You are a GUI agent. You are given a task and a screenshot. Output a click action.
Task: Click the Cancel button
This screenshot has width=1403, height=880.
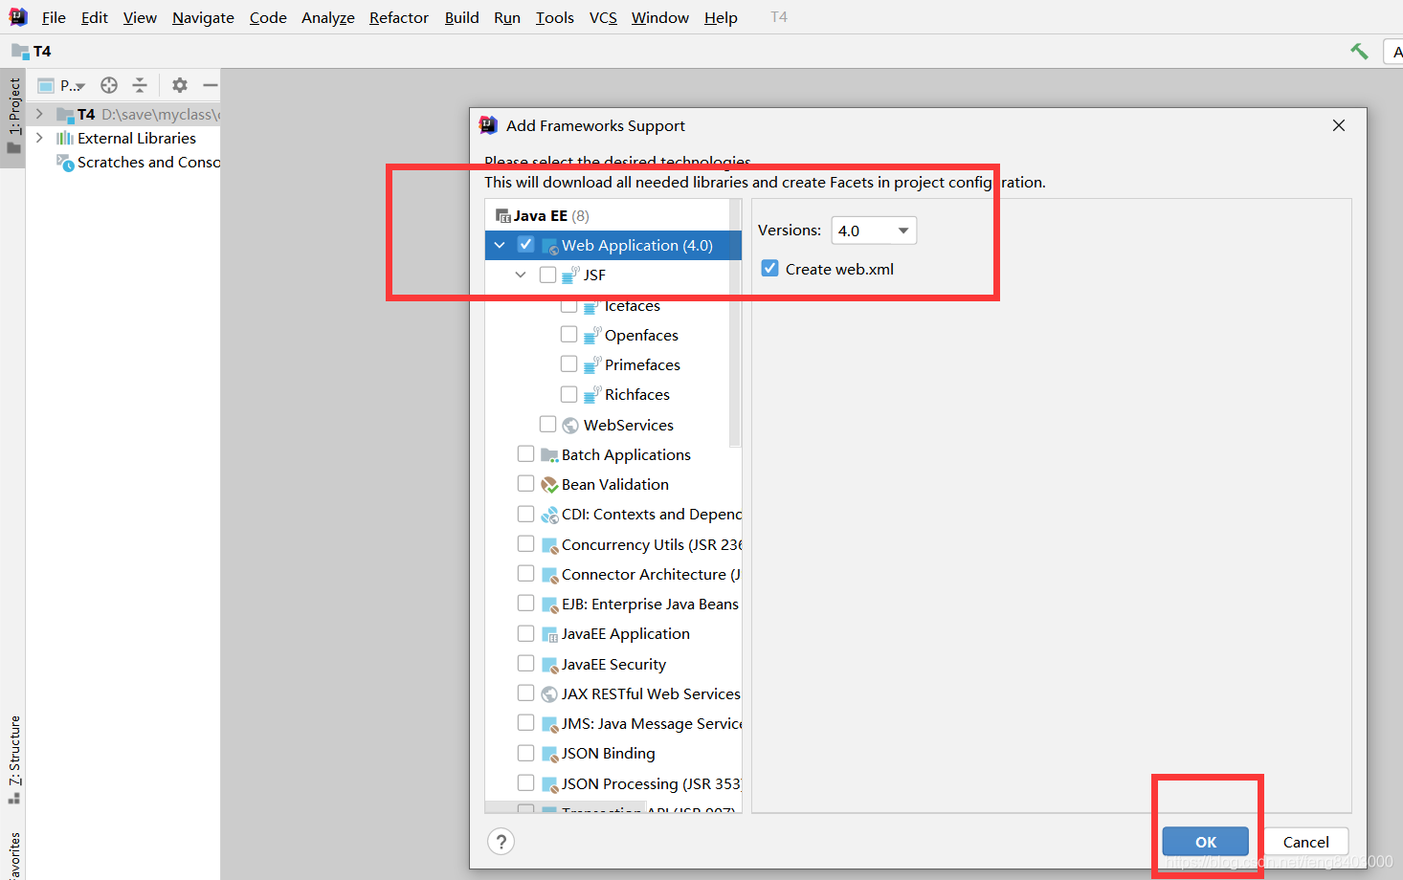(x=1306, y=842)
